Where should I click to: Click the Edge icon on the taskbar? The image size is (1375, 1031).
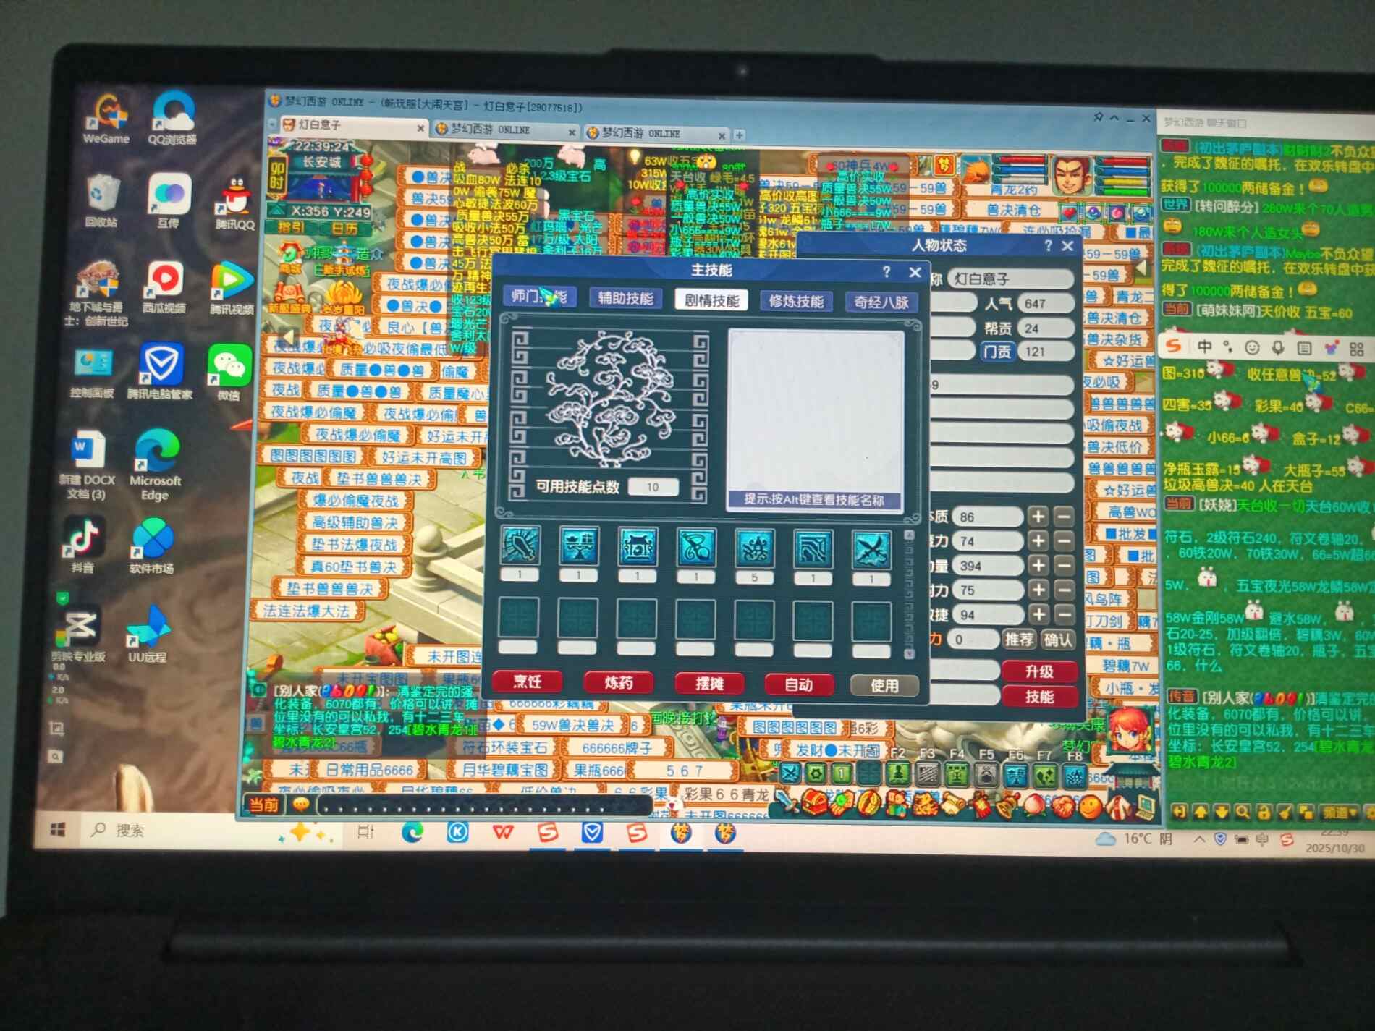click(412, 832)
